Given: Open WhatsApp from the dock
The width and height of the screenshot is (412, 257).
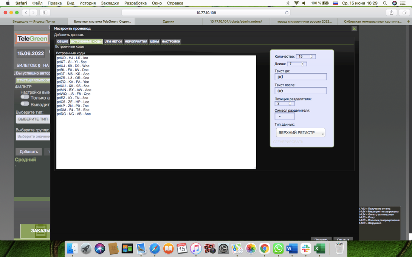Looking at the screenshot, I should pos(278,248).
